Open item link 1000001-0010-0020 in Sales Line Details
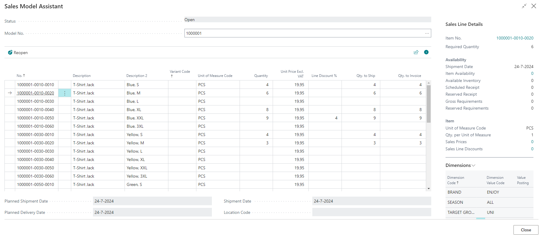 coord(515,38)
